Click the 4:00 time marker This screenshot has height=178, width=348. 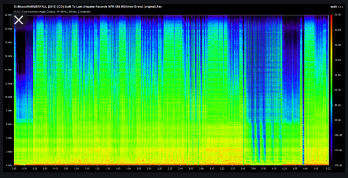[x=264, y=169]
